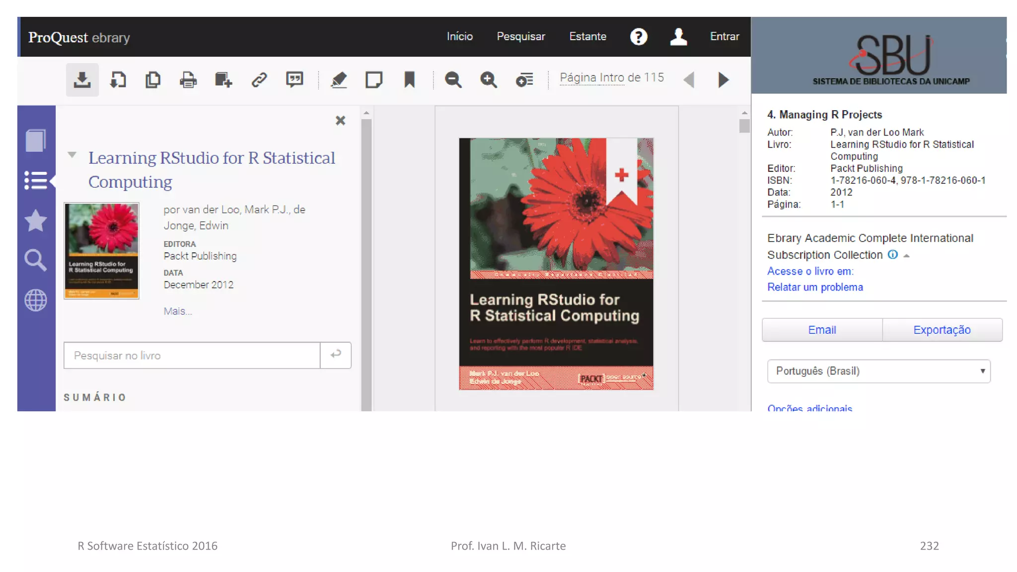
Task: Collapse the book title disclosure triangle
Action: tap(73, 155)
